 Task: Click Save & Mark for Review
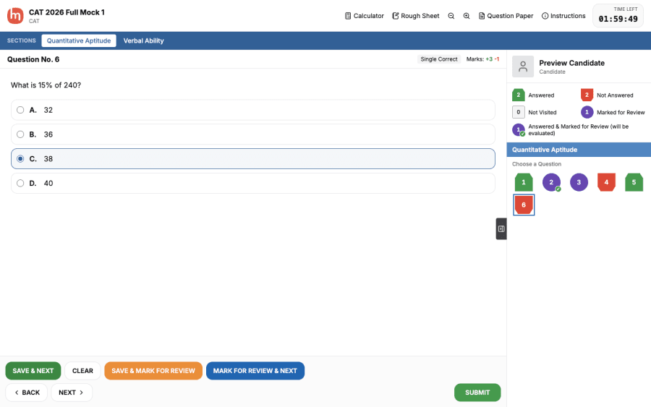click(x=153, y=371)
